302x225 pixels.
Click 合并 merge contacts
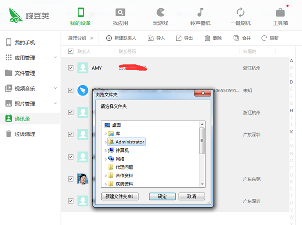pos(242,38)
